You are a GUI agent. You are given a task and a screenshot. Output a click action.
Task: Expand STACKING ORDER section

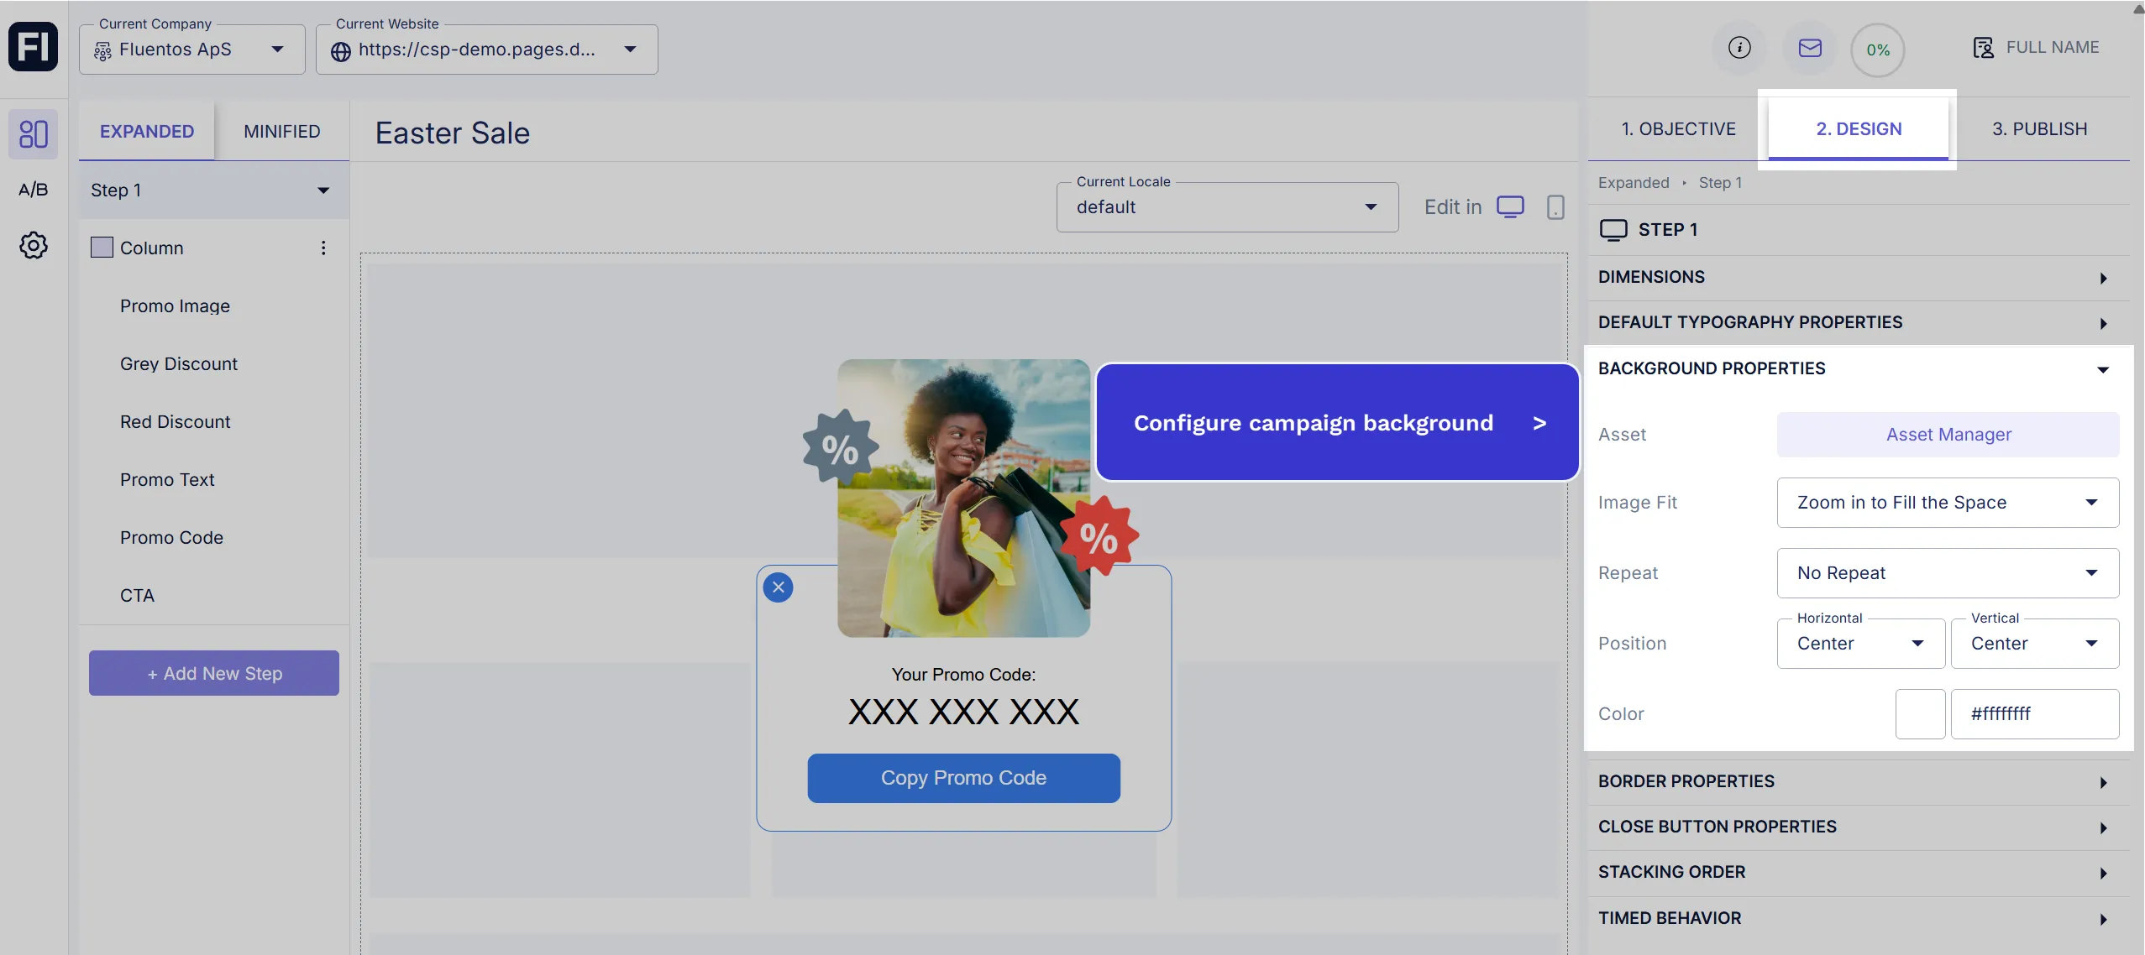click(x=1858, y=873)
